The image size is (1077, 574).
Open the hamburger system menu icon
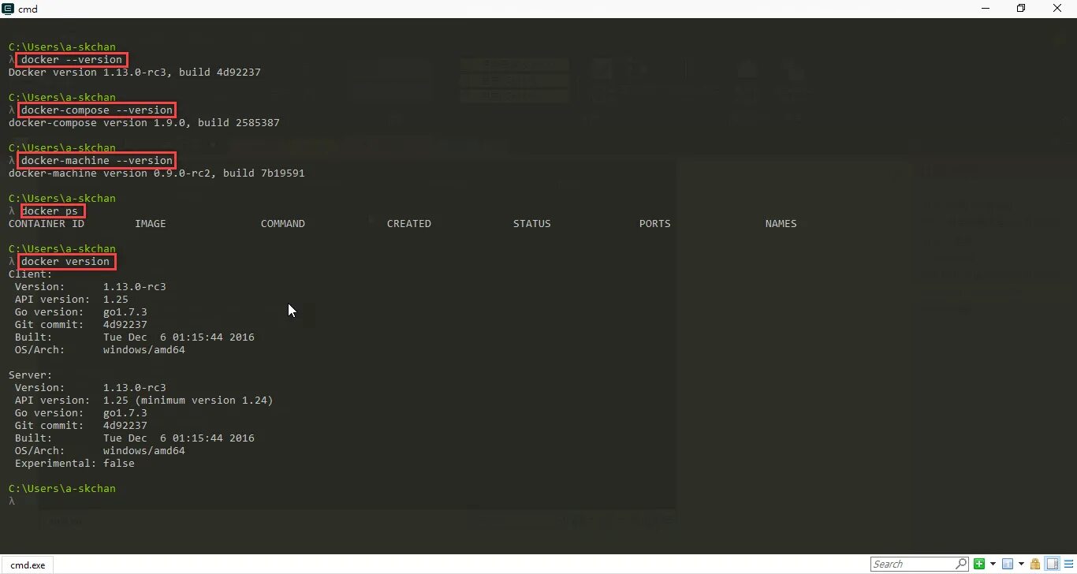click(1068, 564)
